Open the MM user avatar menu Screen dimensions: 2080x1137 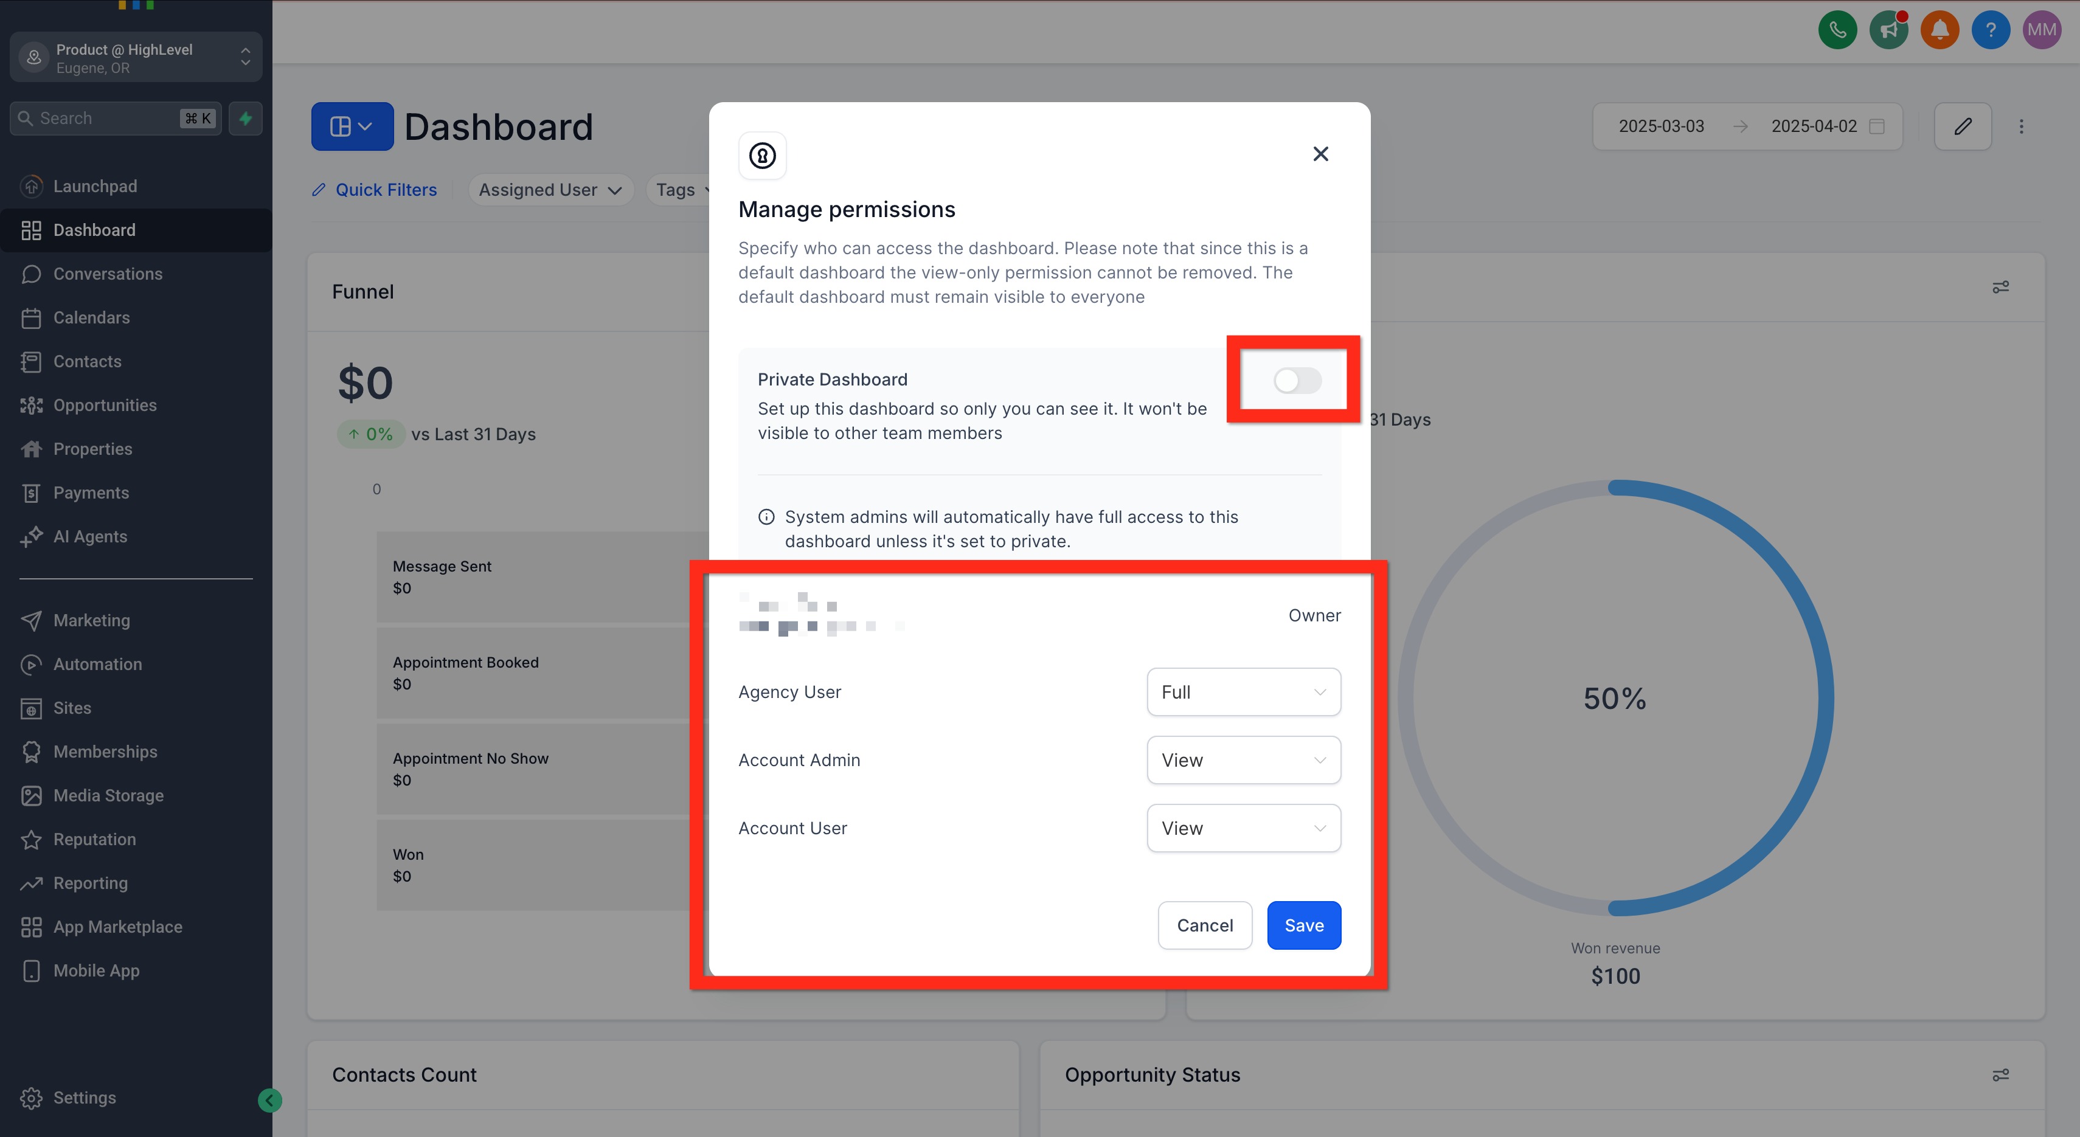pyautogui.click(x=2041, y=30)
